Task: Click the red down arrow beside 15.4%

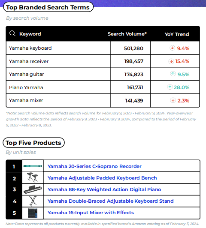Action: coord(171,61)
